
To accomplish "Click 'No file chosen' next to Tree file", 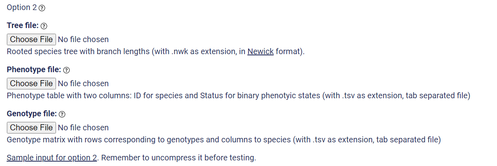I will click(x=83, y=39).
